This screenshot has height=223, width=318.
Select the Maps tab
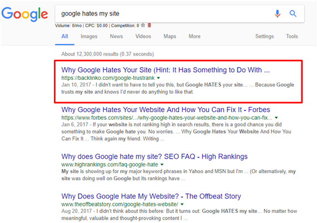click(x=170, y=36)
